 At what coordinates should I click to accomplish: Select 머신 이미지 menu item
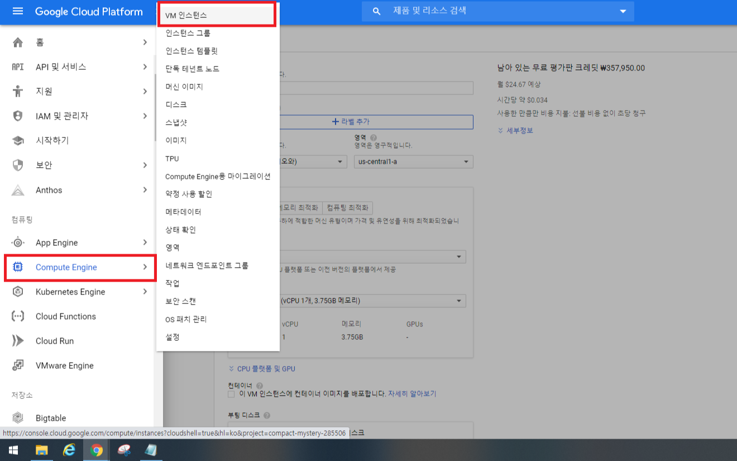[218, 87]
